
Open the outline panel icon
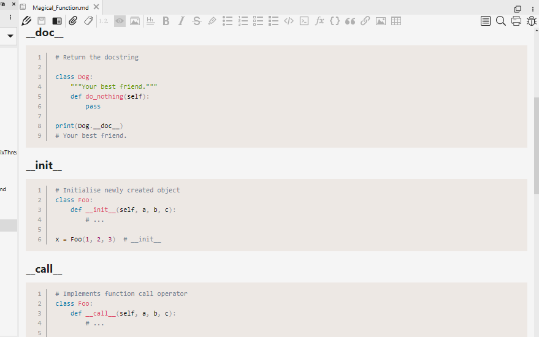pyautogui.click(x=486, y=21)
